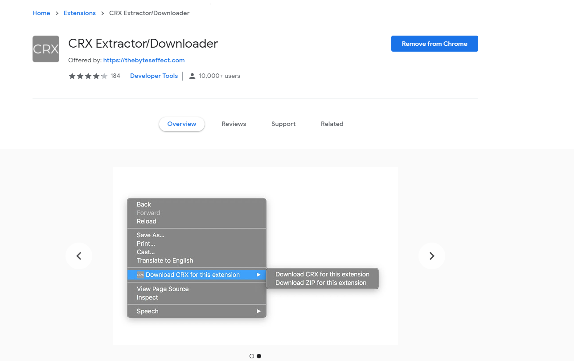Go to previous screenshot with left arrow
The image size is (574, 361).
point(79,256)
